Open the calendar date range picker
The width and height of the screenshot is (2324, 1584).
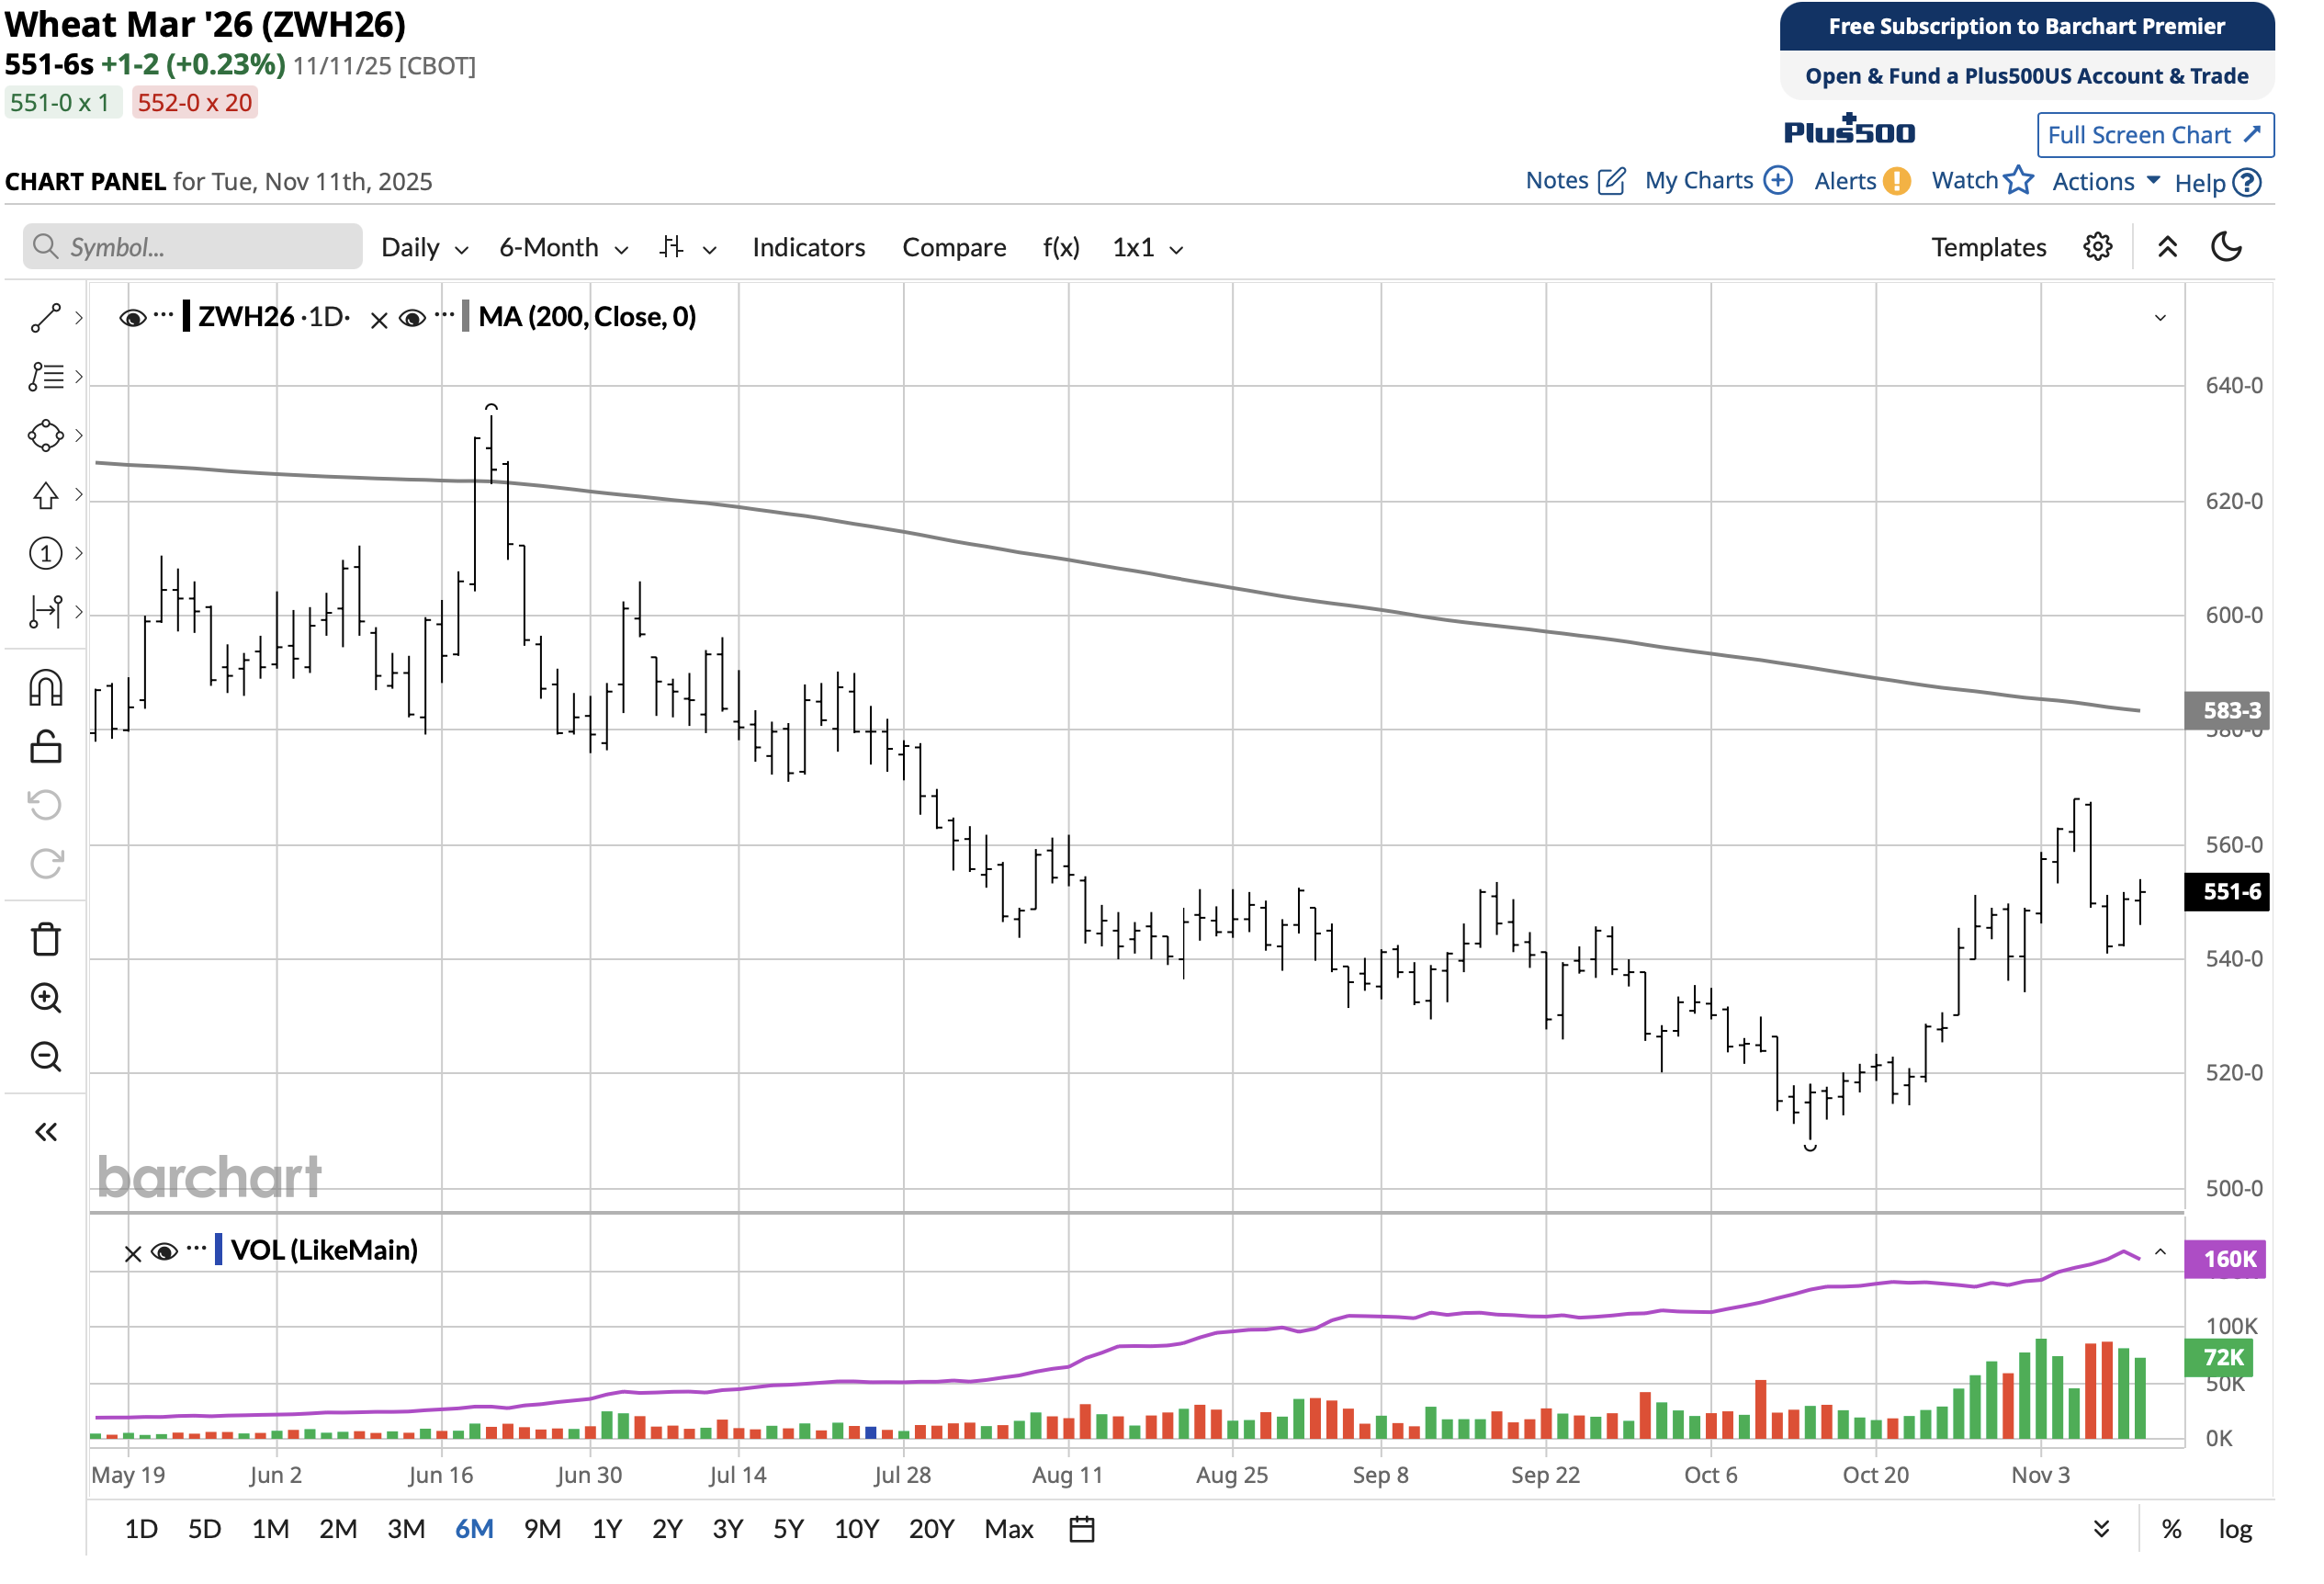(1081, 1529)
